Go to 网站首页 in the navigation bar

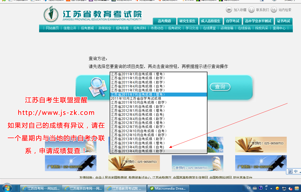click(x=52, y=28)
